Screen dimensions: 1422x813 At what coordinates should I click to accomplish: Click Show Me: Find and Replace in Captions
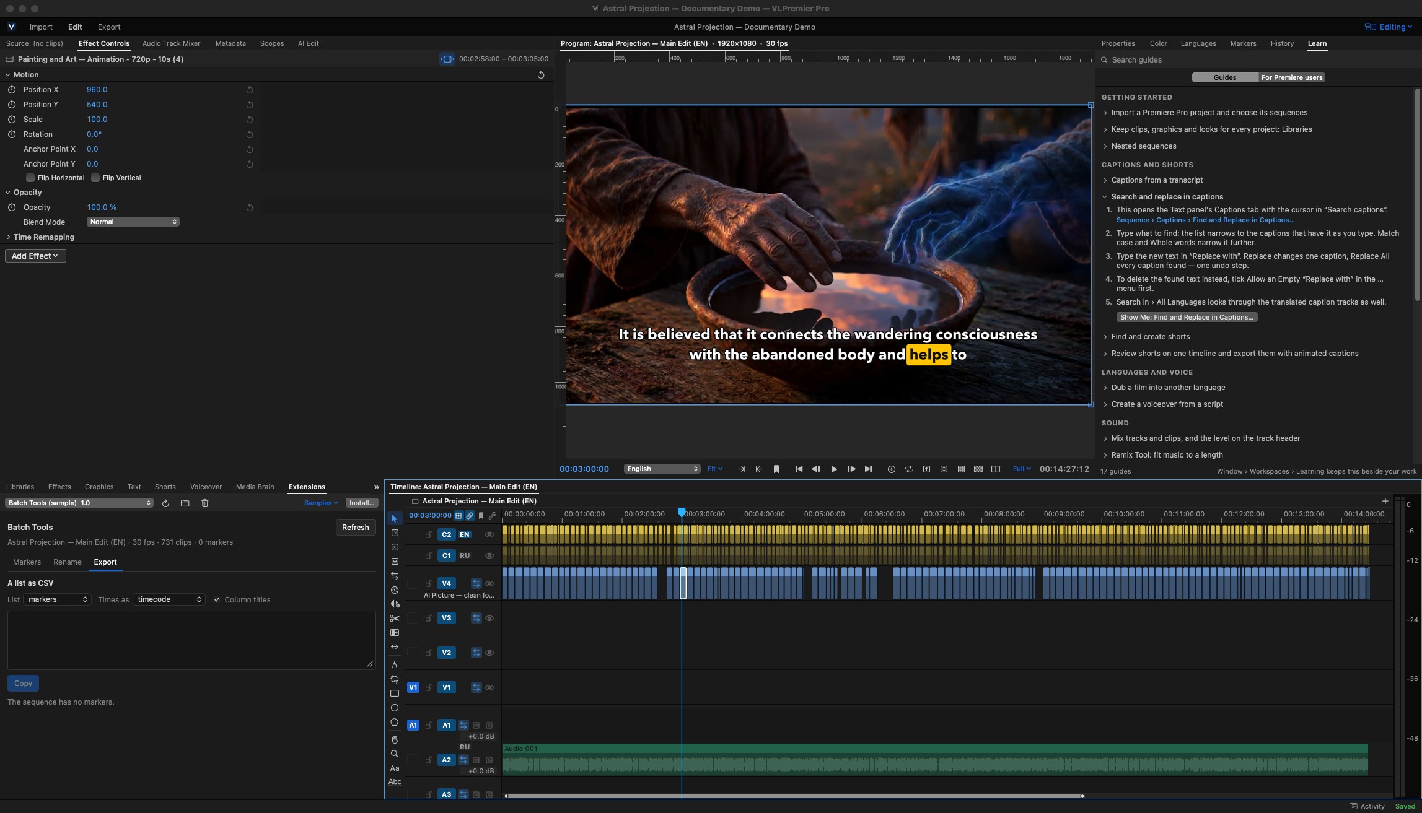(1187, 317)
